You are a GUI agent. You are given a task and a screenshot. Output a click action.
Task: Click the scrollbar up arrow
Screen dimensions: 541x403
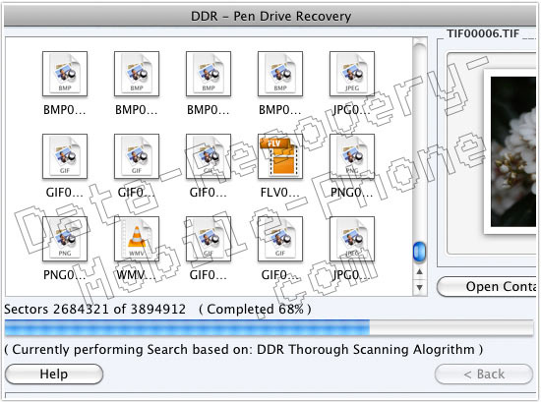(x=420, y=272)
